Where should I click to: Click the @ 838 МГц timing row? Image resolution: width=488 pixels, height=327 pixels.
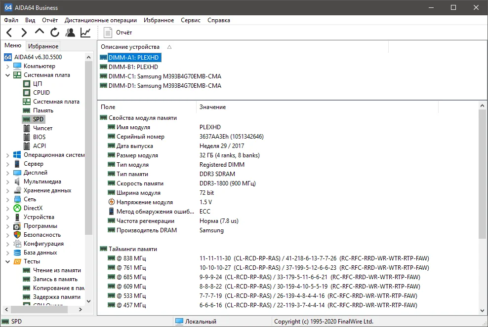[x=268, y=258]
